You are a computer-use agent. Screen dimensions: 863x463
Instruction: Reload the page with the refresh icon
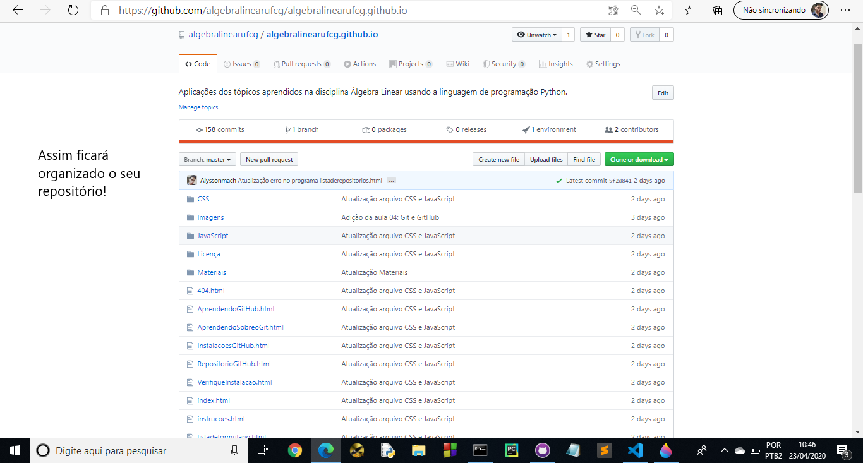(73, 10)
